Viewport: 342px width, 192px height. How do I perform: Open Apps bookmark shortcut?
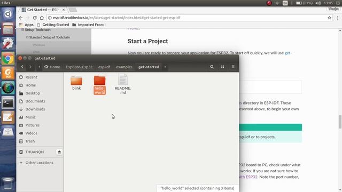click(x=26, y=25)
